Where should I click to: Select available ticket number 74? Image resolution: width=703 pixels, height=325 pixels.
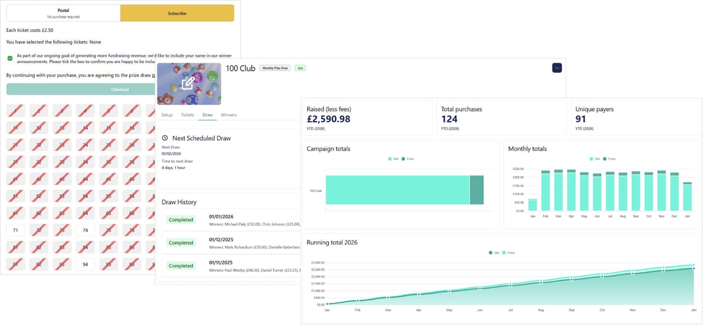(86, 231)
